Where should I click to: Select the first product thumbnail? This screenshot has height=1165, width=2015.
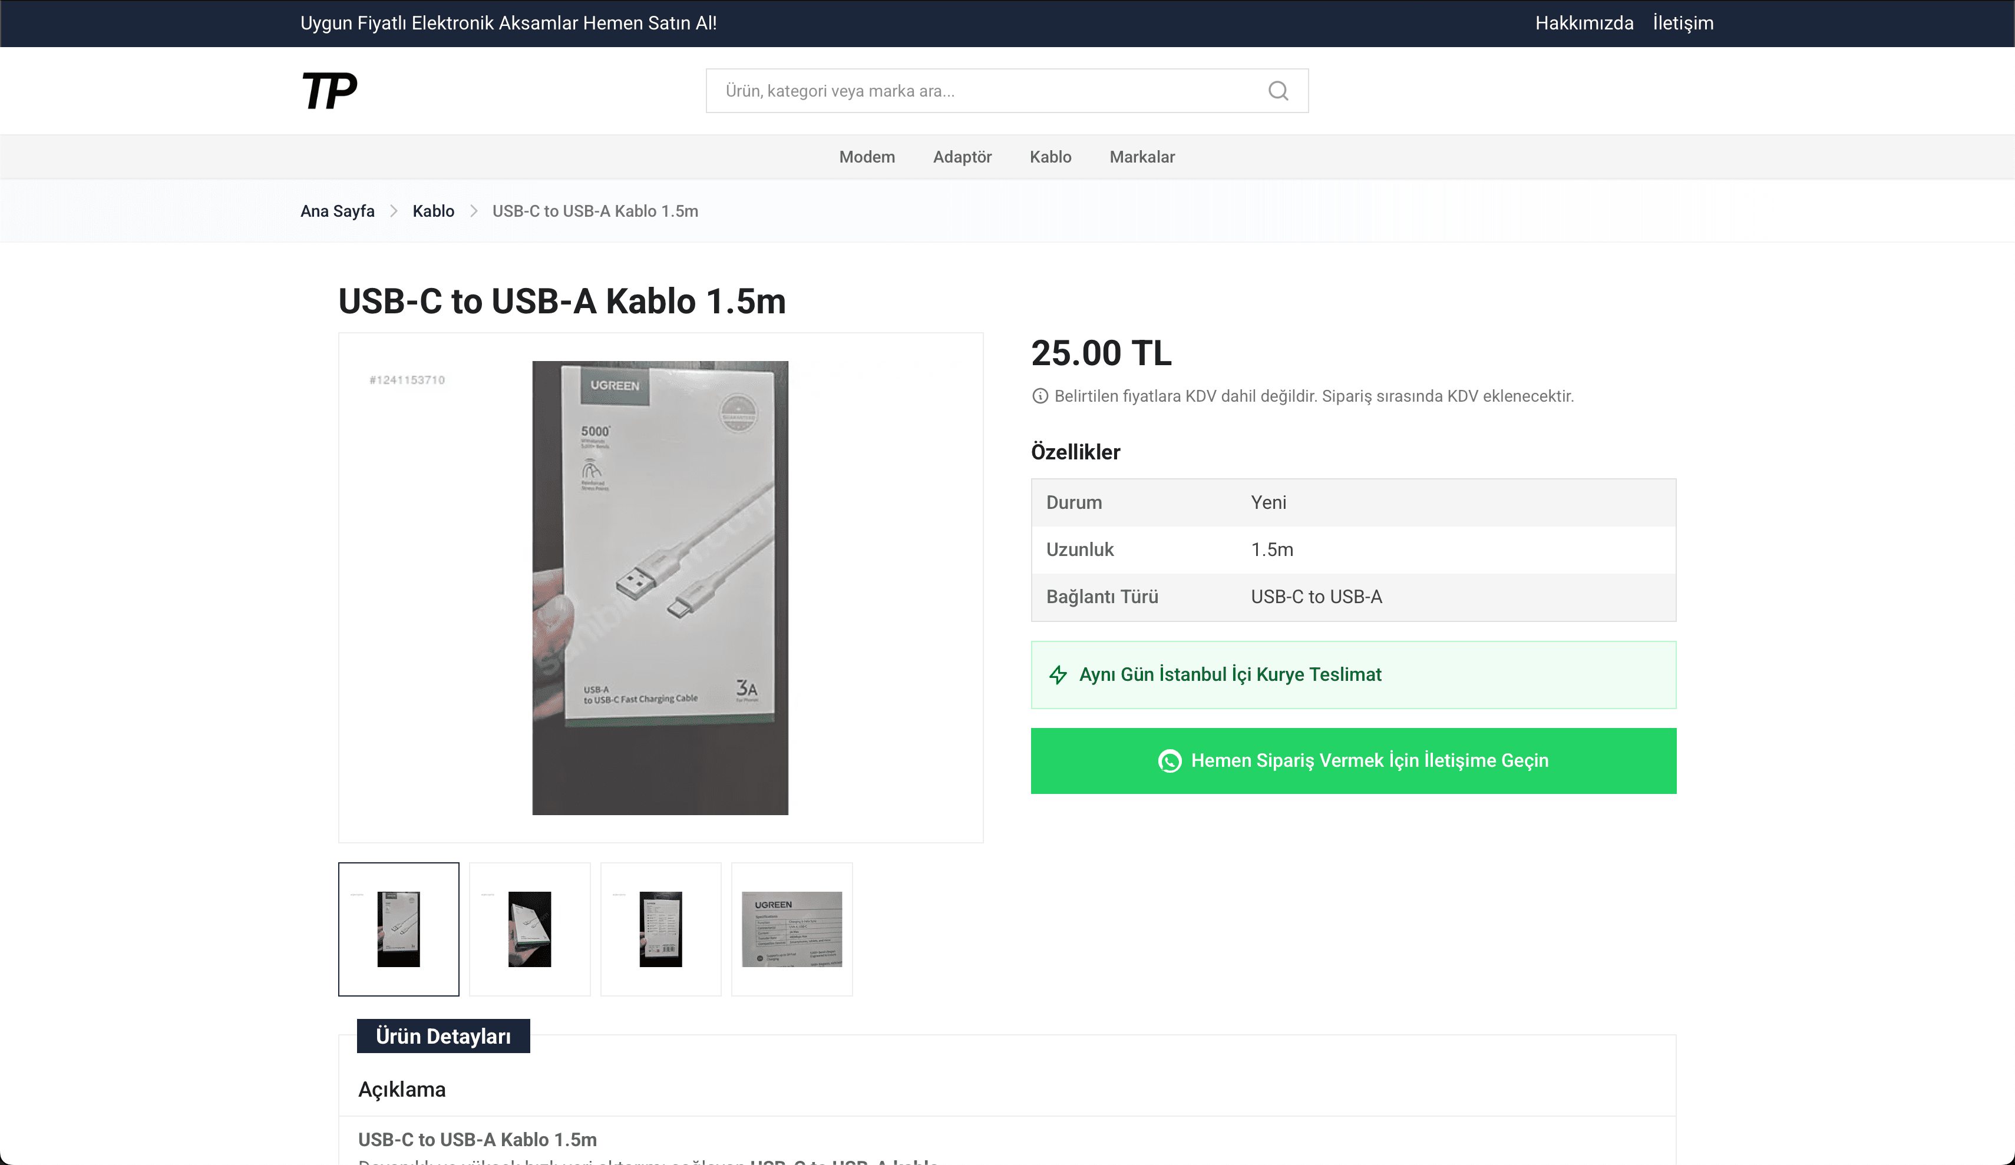(x=398, y=929)
